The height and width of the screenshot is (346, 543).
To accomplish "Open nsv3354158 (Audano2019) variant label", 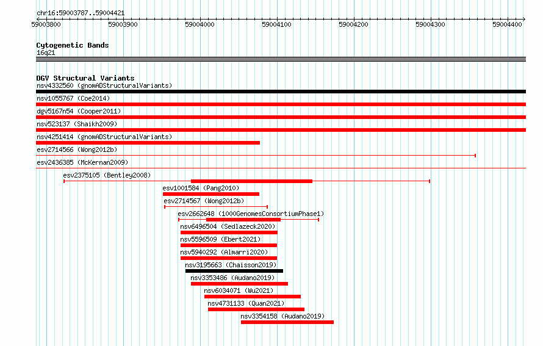I will tap(282, 316).
